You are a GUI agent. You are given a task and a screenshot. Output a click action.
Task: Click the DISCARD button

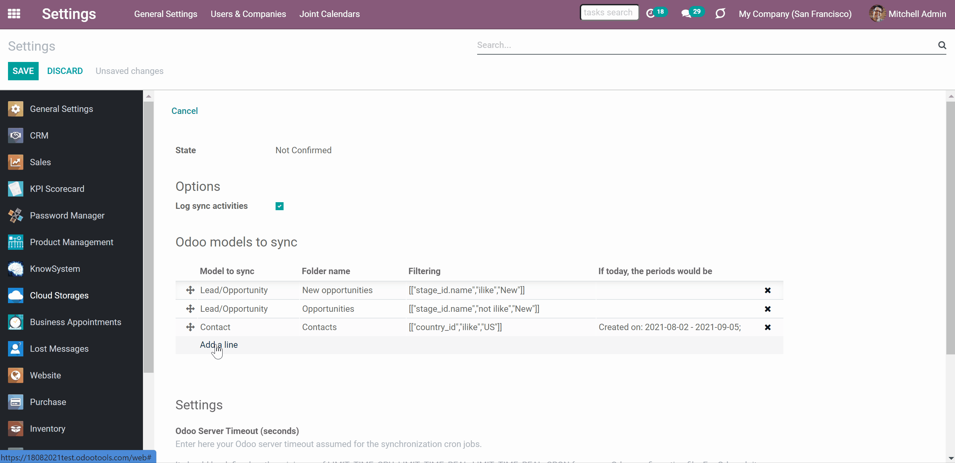tap(65, 71)
